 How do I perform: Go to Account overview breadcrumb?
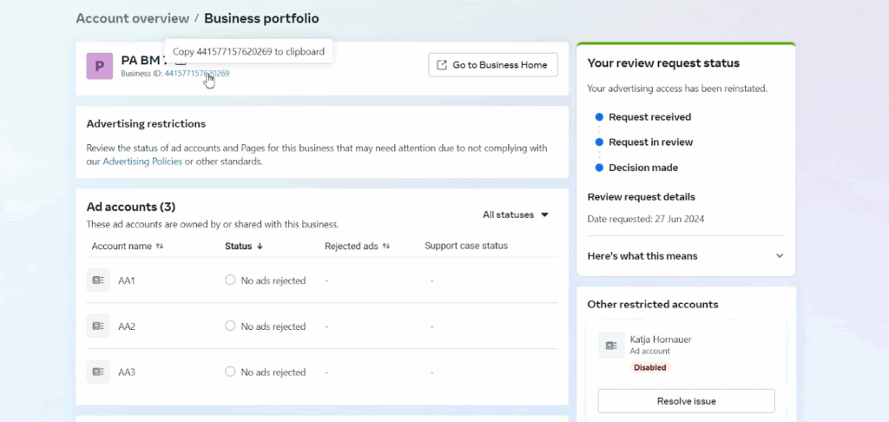click(x=132, y=18)
